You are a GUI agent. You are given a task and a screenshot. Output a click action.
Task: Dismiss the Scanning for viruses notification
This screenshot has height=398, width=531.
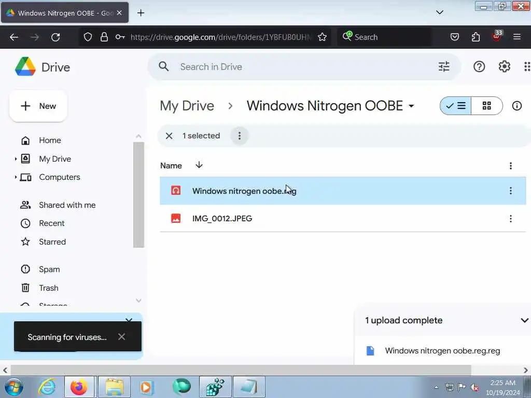pos(121,337)
